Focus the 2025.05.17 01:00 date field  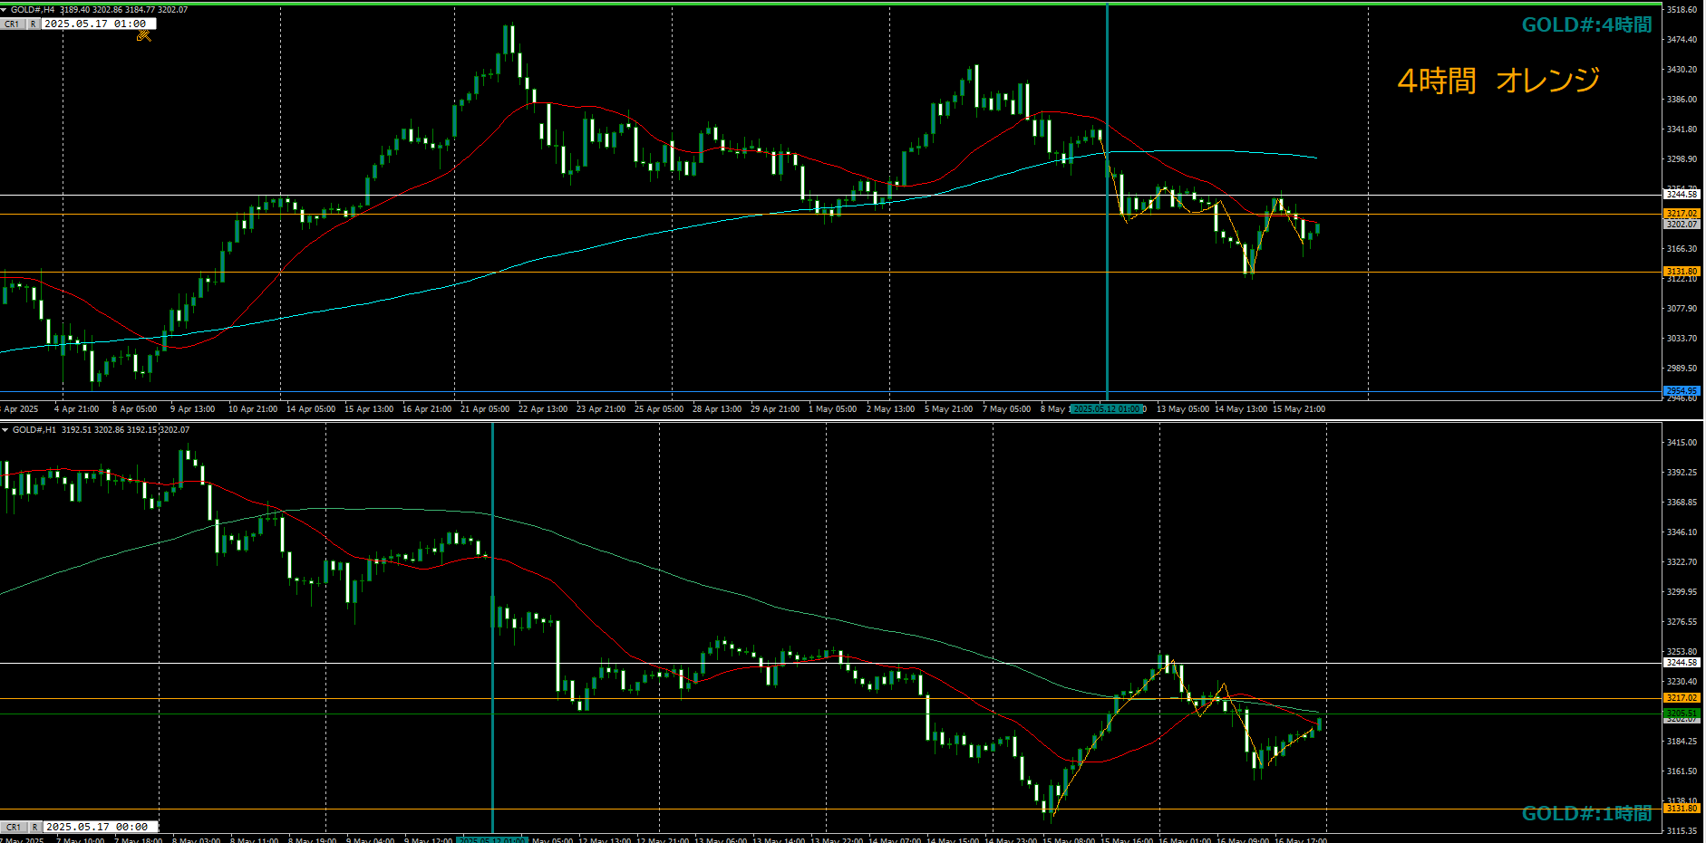point(99,24)
